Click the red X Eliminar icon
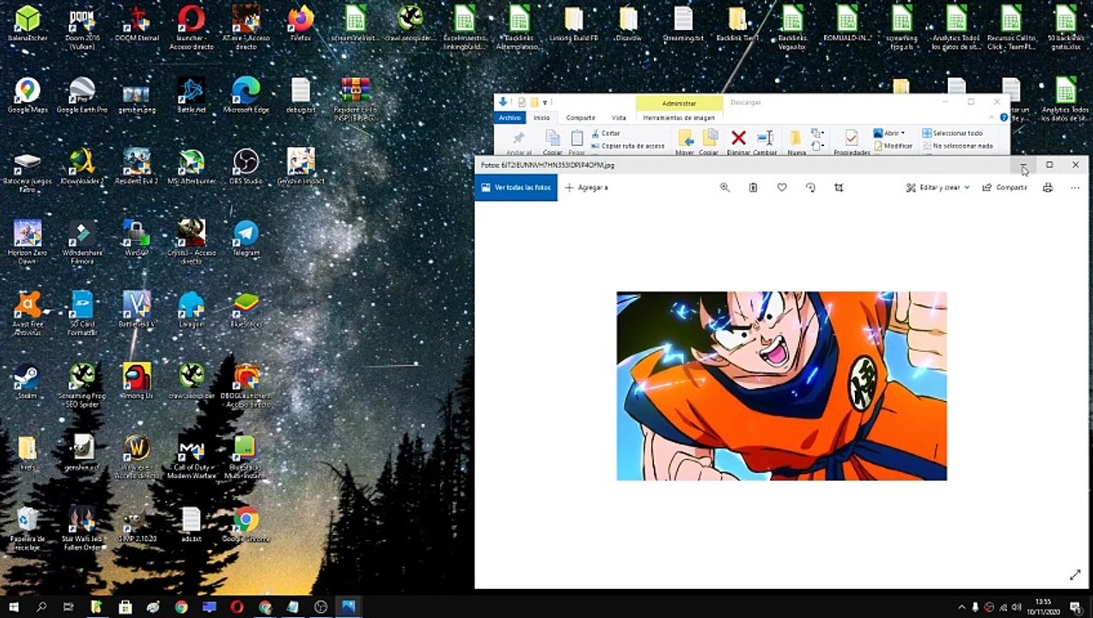The image size is (1093, 618). (738, 138)
